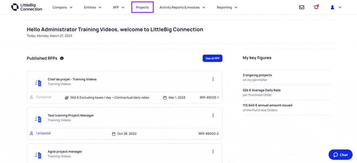Click RFP-89723-1 reference
This screenshot has width=357, height=163.
click(x=209, y=98)
